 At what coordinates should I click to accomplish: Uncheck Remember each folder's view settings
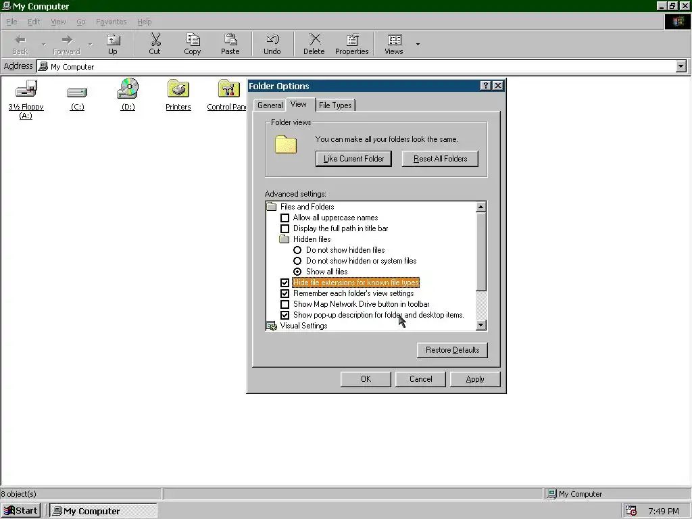click(285, 293)
